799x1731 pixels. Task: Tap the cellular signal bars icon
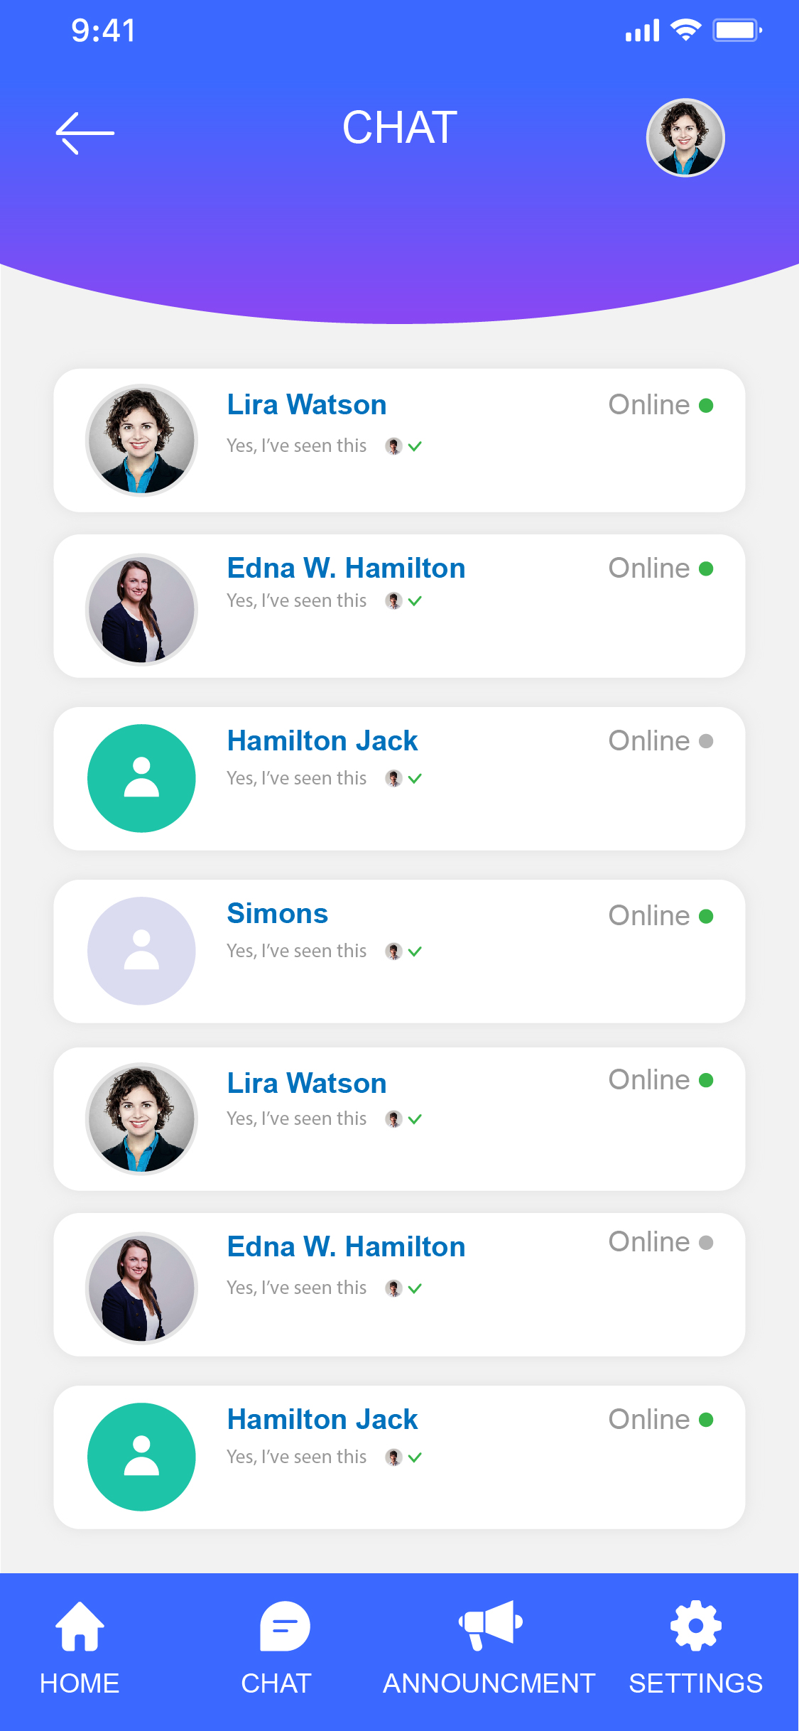(x=642, y=31)
